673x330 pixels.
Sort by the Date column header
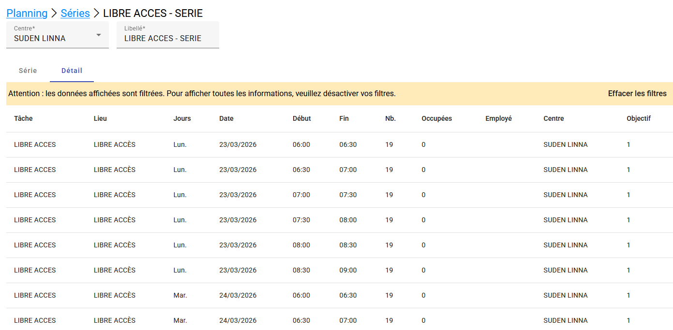(x=226, y=118)
